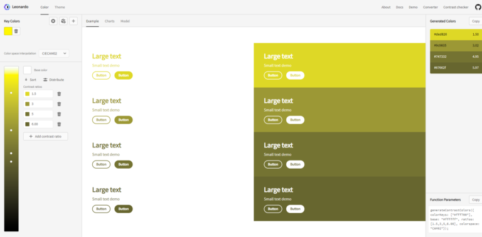Click Add contrast ratio button
The image size is (482, 237).
coord(45,136)
